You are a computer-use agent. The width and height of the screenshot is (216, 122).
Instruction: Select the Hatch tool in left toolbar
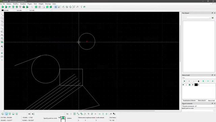[x=2, y=50]
